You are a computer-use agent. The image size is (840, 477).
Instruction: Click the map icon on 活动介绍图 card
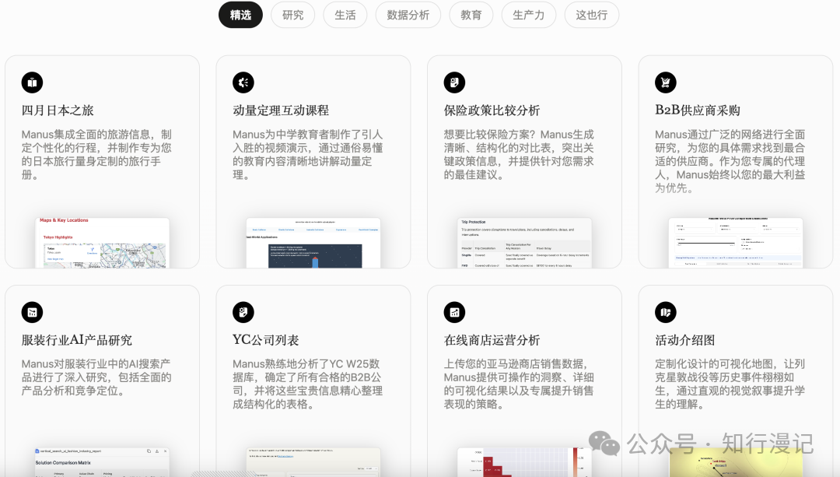click(665, 313)
